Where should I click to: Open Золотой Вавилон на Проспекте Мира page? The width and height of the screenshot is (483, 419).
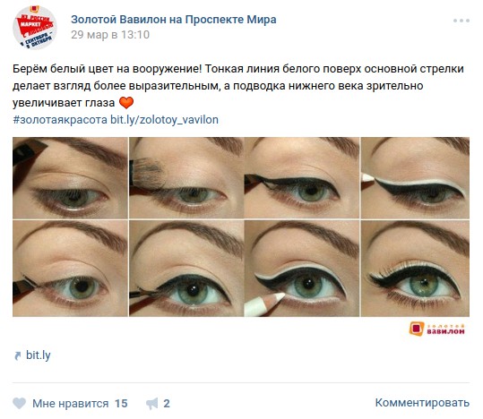(x=174, y=20)
